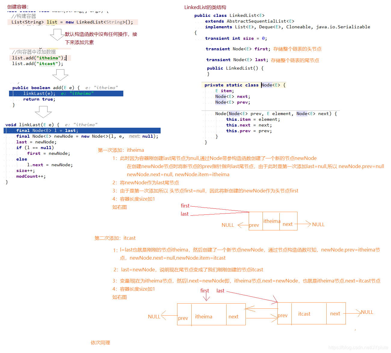This screenshot has height=353, width=391.
Task: Click the 'l.next = newNode;' statement
Action: [x=50, y=165]
